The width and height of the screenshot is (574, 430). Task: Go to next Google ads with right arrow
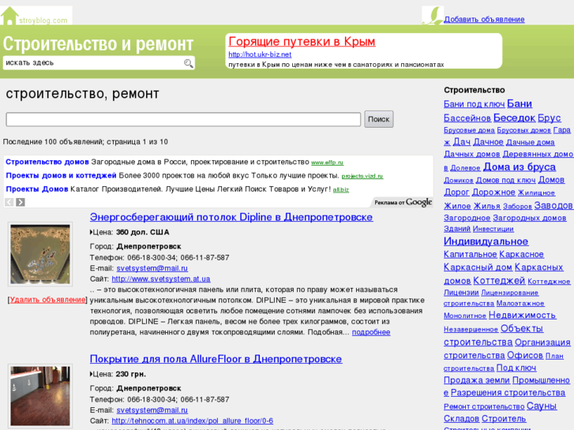coord(21,202)
